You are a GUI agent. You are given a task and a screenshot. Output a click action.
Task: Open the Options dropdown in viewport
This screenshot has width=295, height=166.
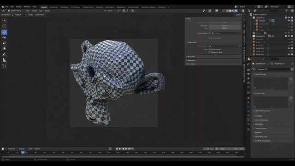click(x=240, y=15)
